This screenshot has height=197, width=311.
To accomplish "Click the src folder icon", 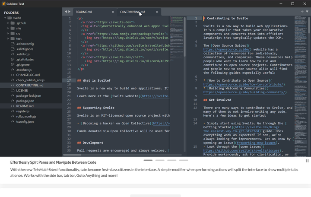I will click(13, 33).
